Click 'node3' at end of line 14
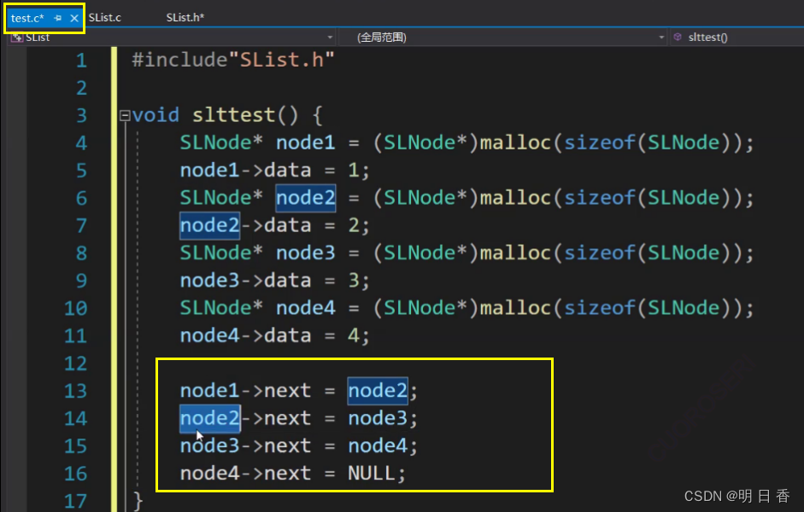 click(x=378, y=418)
